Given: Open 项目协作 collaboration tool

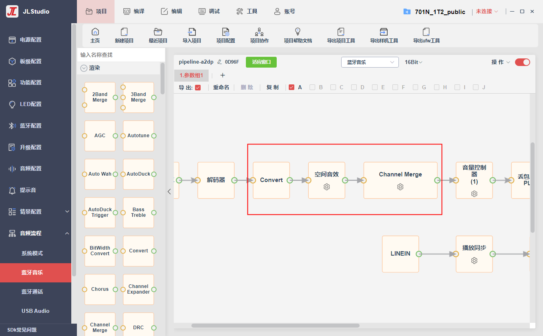Looking at the screenshot, I should pos(259,35).
